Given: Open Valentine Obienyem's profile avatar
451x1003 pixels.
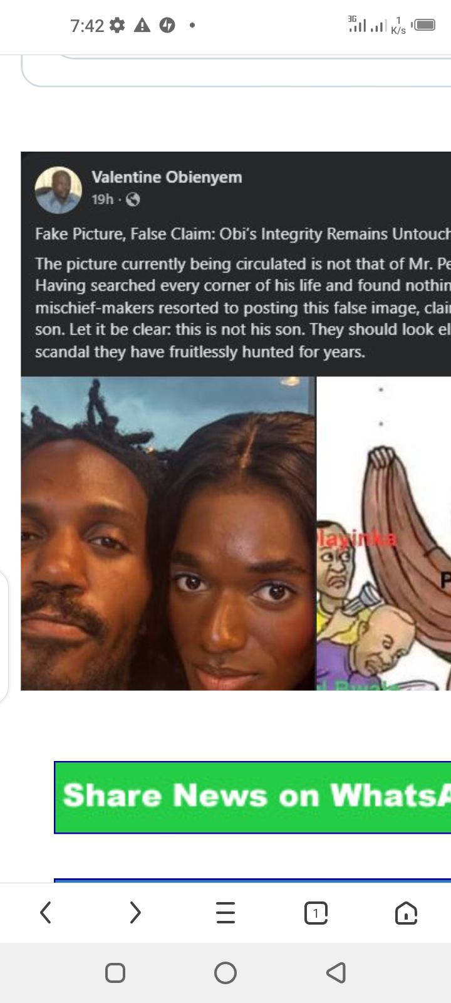Looking at the screenshot, I should [x=58, y=189].
